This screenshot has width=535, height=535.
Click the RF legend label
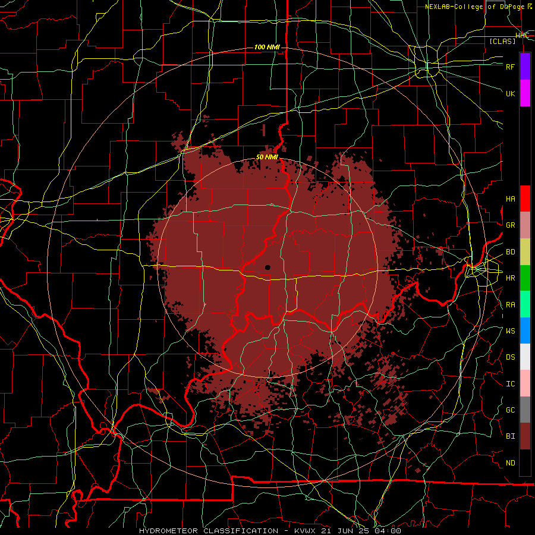510,67
